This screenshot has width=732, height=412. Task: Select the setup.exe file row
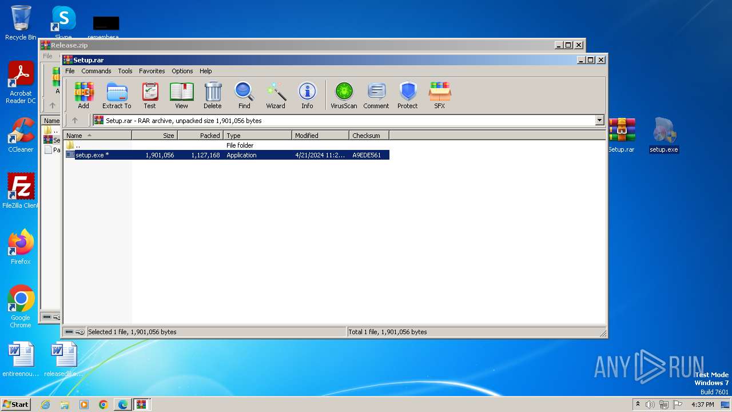[227, 155]
